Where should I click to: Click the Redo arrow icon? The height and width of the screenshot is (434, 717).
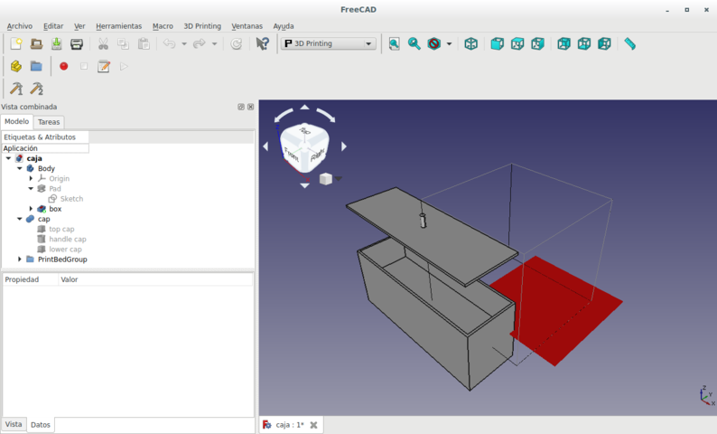click(x=200, y=43)
